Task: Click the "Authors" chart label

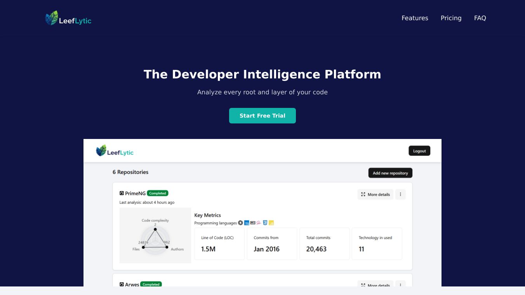Action: click(177, 249)
